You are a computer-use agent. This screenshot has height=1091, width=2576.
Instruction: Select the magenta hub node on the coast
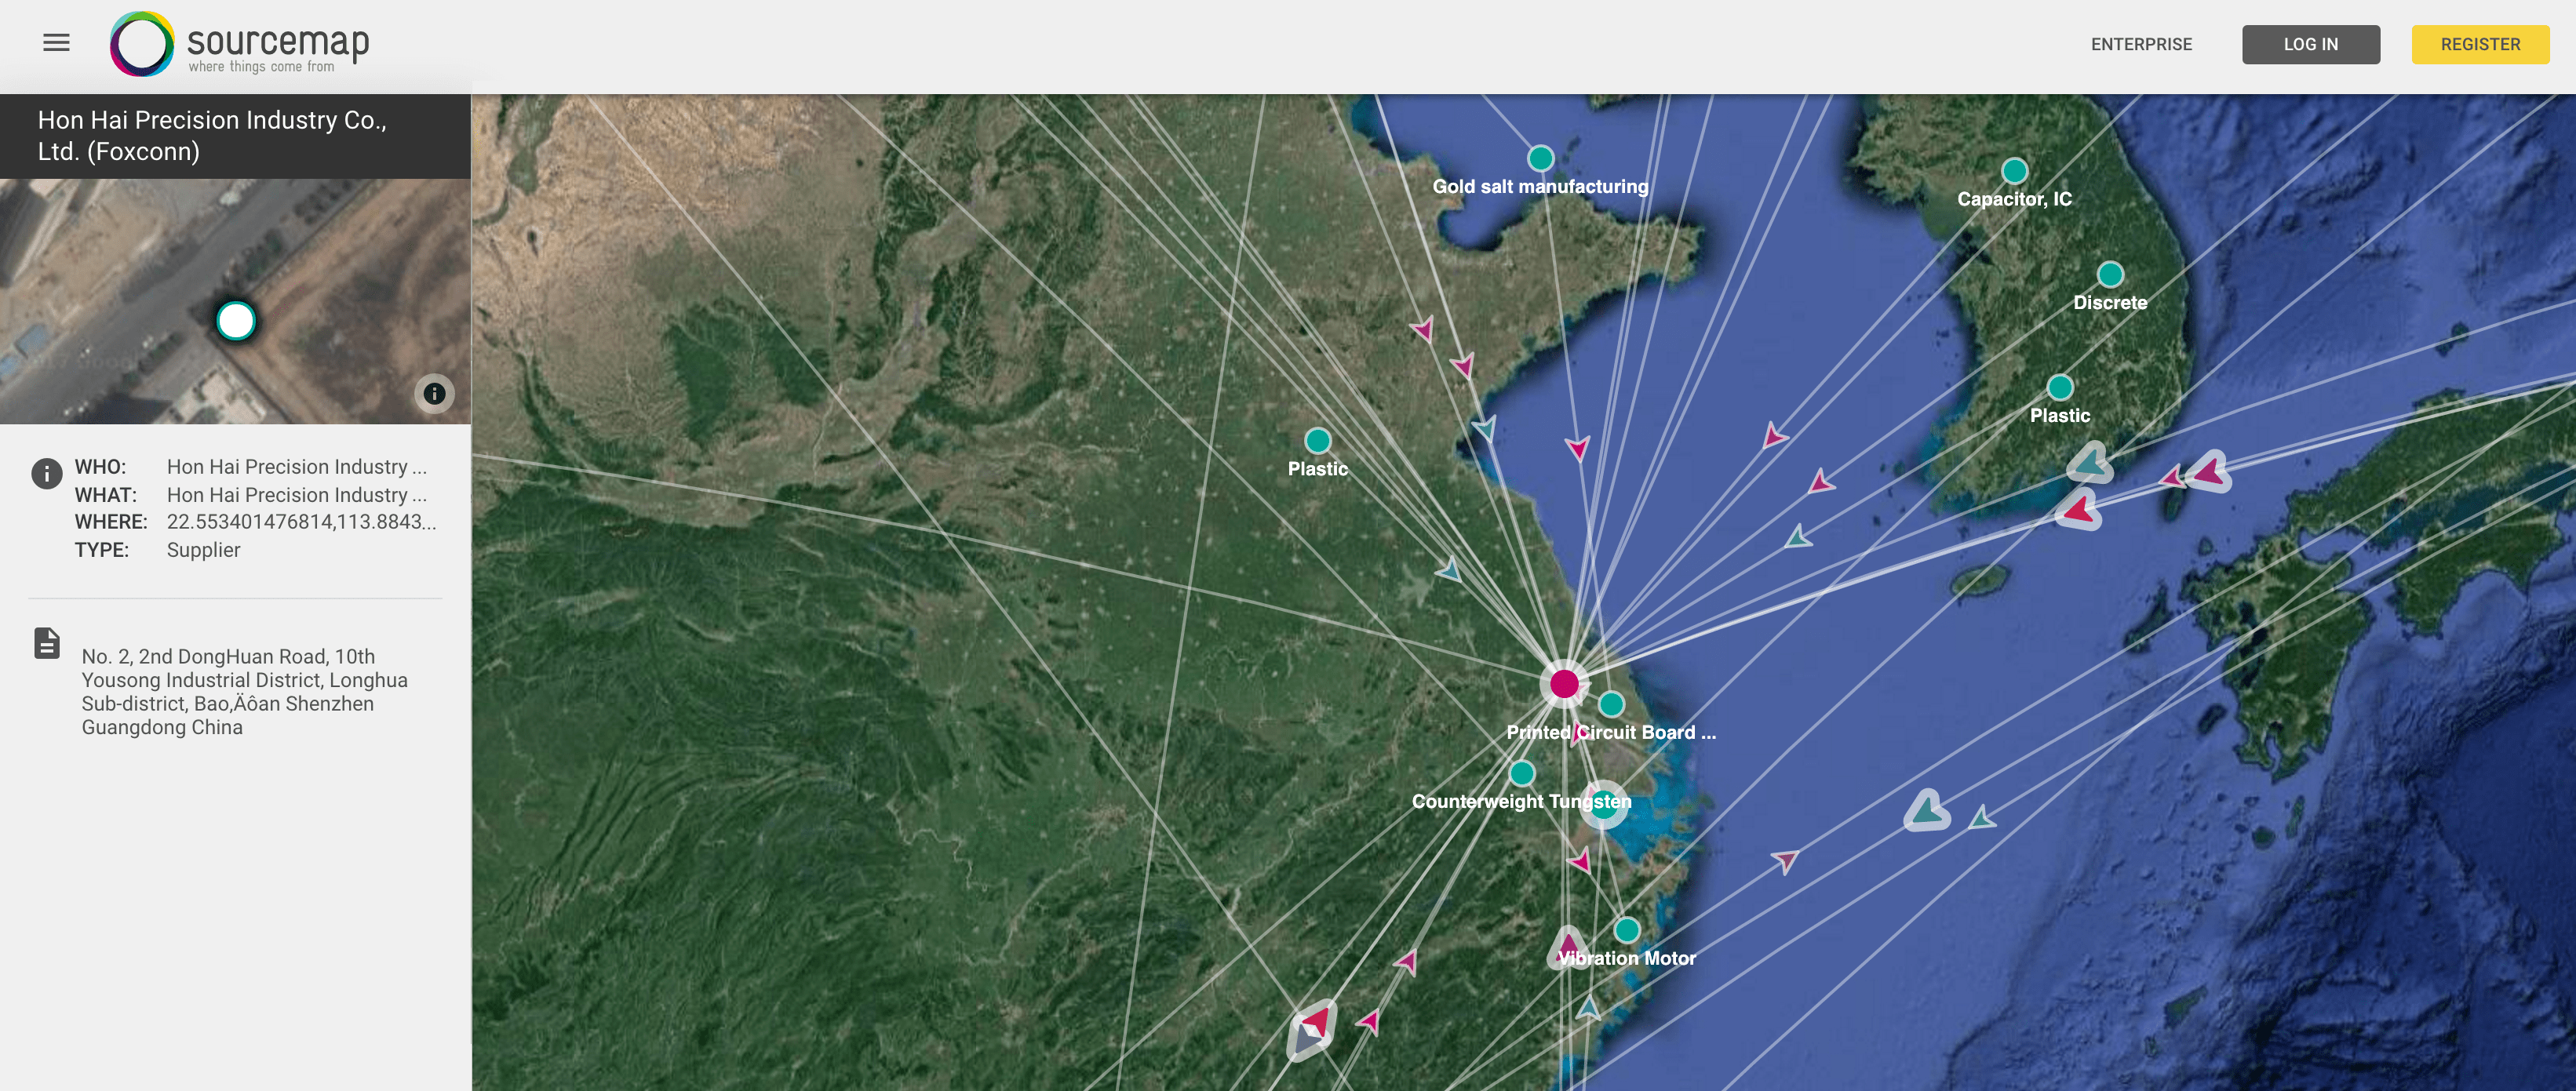(x=1564, y=684)
